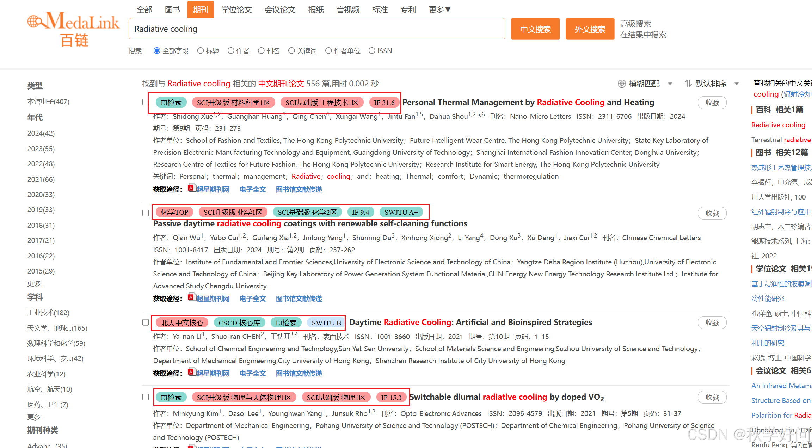Screen dimensions: 812x448
Task: Open 高级搜索 advanced search link
Action: click(635, 24)
